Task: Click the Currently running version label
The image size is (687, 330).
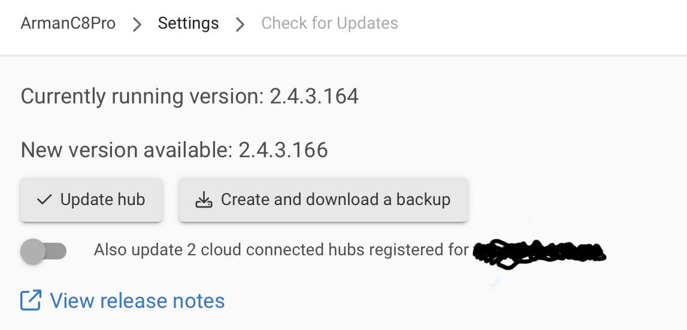Action: click(x=141, y=96)
